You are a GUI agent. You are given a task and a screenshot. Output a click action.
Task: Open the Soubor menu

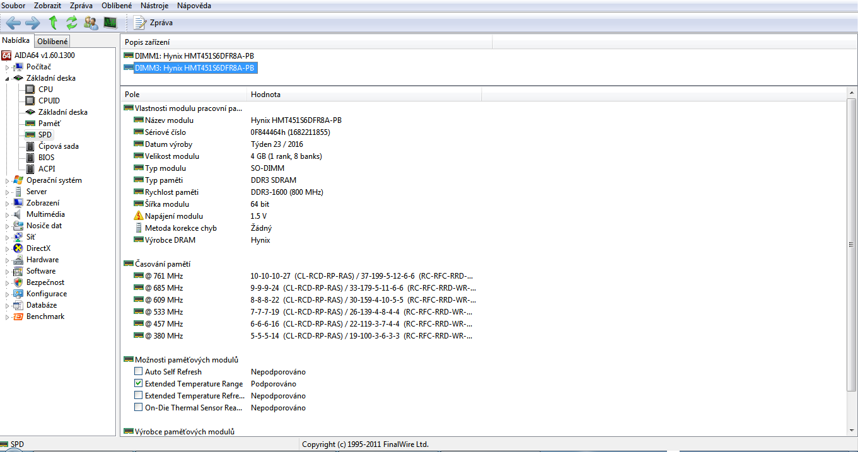(14, 6)
